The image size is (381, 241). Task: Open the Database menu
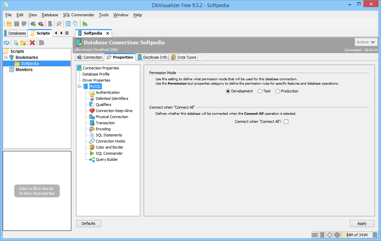[x=50, y=15]
